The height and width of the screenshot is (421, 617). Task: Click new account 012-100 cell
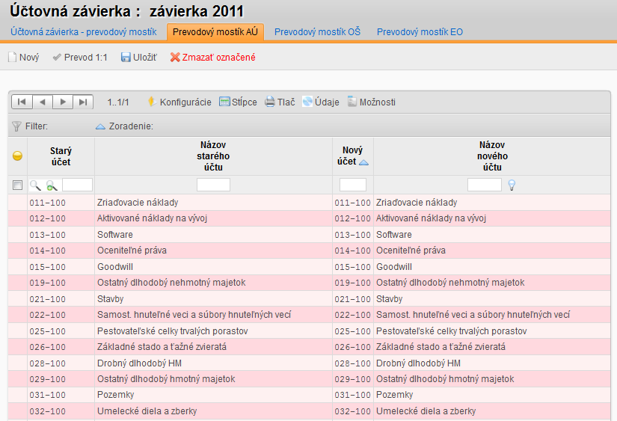click(x=352, y=218)
